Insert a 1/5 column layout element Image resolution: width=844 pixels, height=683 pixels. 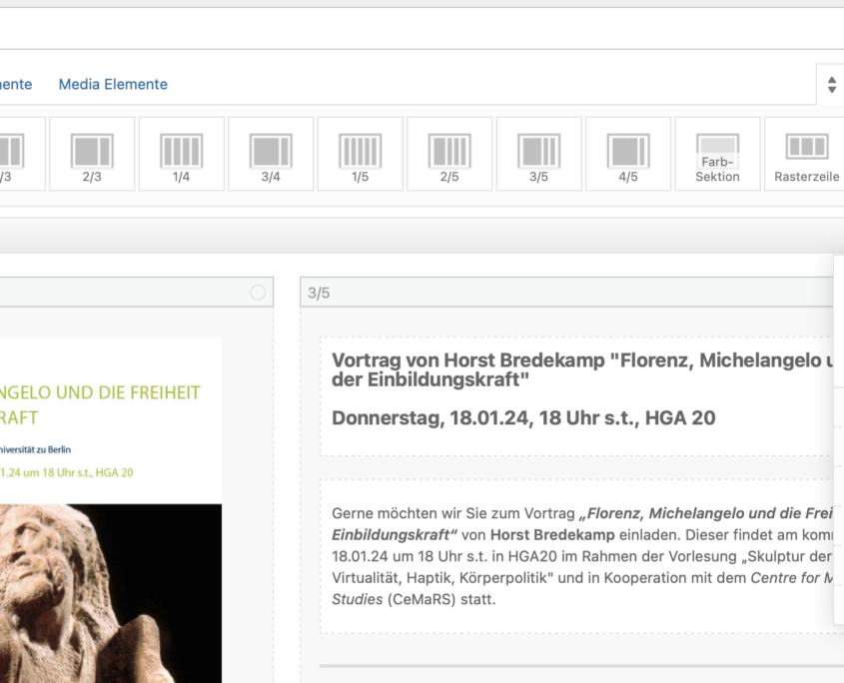pos(361,154)
